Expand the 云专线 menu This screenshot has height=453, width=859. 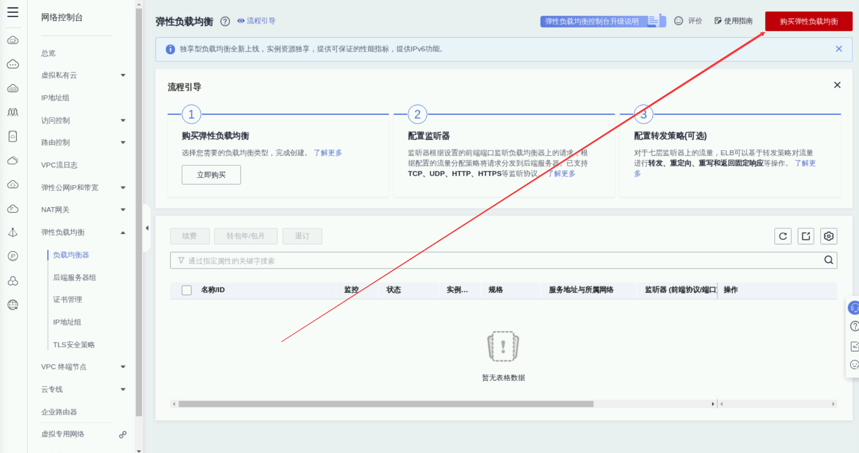[123, 389]
